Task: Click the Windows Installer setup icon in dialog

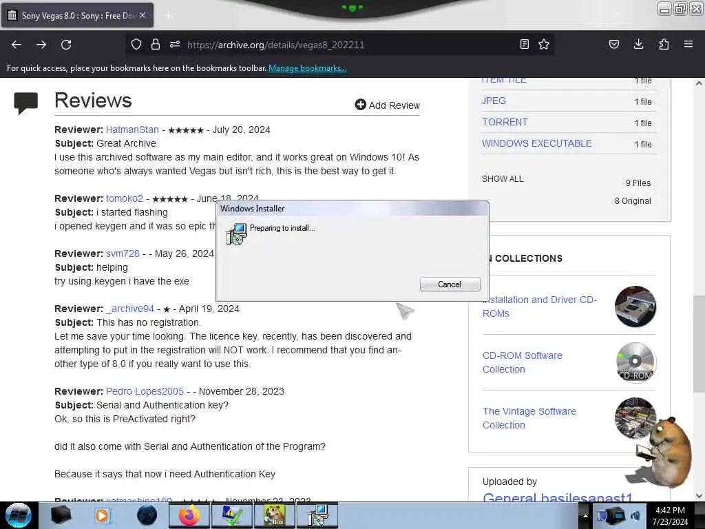Action: pyautogui.click(x=236, y=234)
